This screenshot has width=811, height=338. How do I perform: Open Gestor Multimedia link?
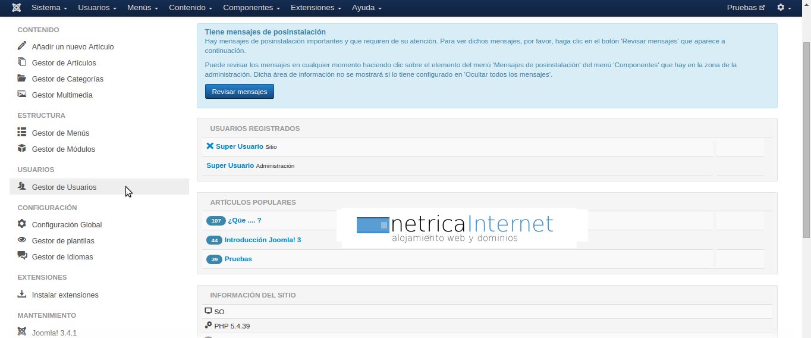point(62,95)
